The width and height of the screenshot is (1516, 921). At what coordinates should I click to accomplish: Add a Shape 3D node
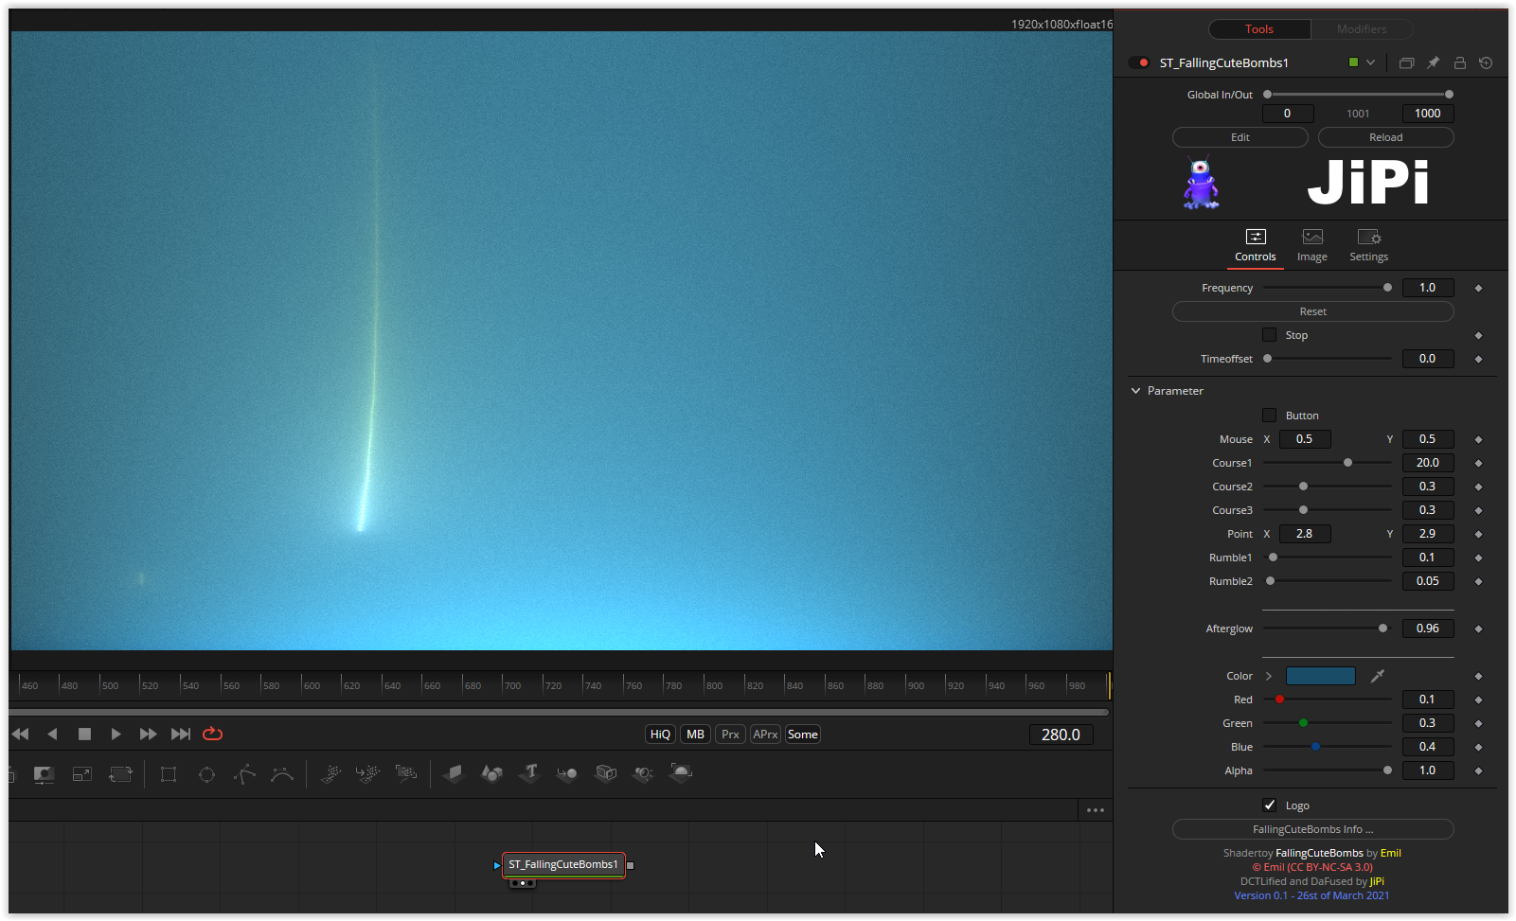pos(491,774)
